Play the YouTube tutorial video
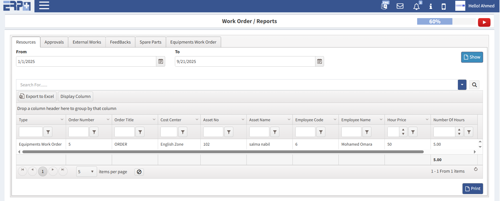Image resolution: width=500 pixels, height=201 pixels. [x=484, y=22]
